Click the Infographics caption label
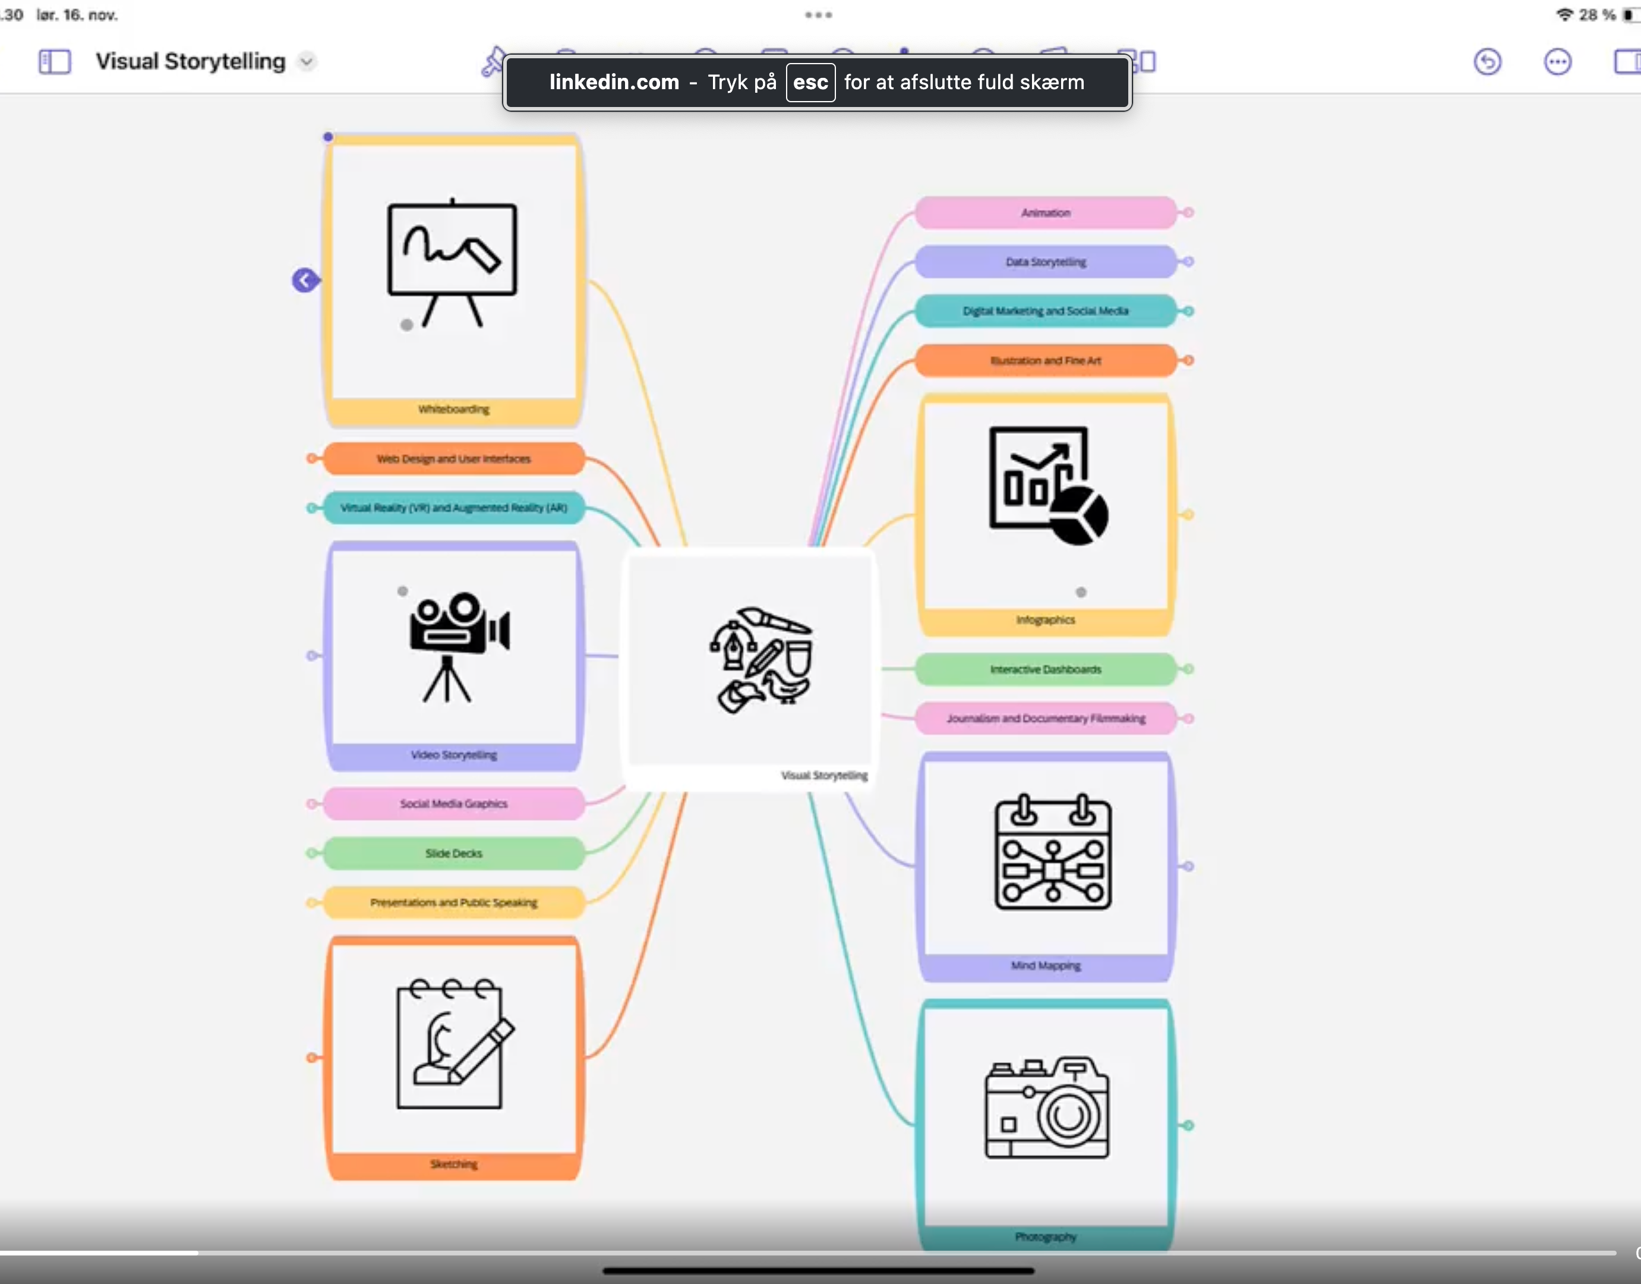This screenshot has width=1641, height=1284. pos(1045,619)
